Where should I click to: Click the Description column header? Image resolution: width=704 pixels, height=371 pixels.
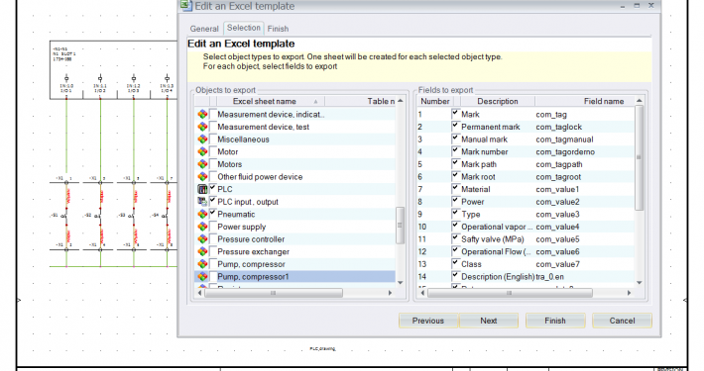click(498, 101)
